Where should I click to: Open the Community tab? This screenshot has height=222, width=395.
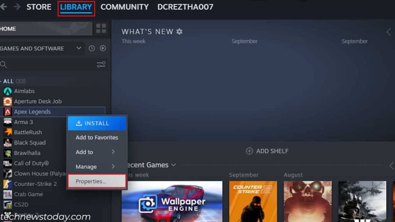(x=124, y=7)
